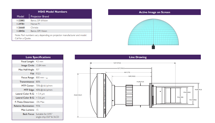Click the MTF Center label
The width and height of the screenshot is (215, 123).
pyautogui.click(x=28, y=86)
